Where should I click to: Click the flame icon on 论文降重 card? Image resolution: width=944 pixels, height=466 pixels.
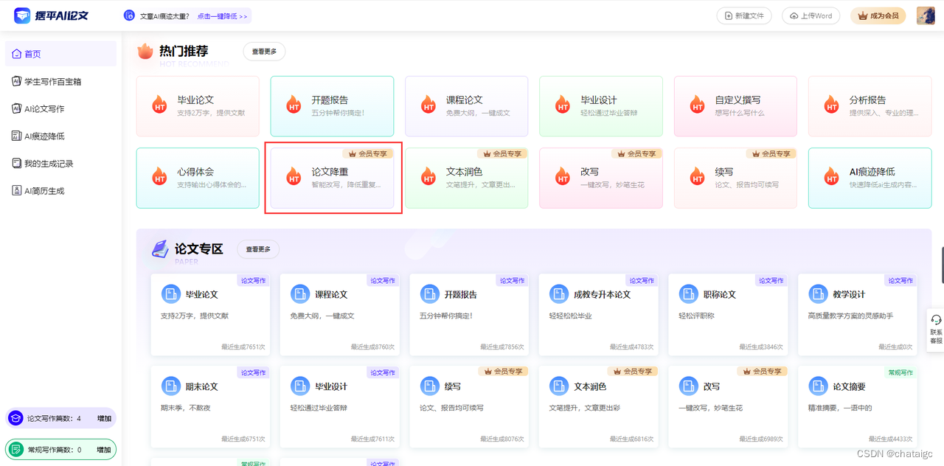294,176
